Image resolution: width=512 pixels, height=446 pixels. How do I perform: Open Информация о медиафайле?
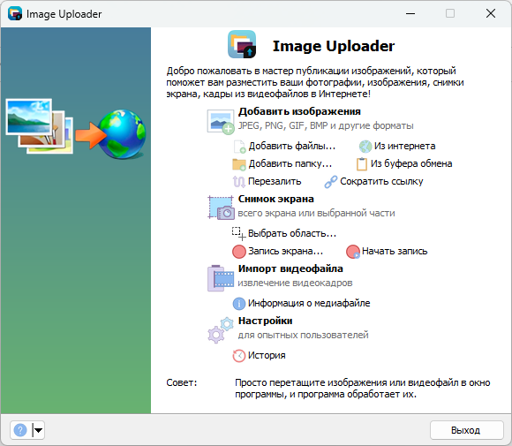point(309,303)
